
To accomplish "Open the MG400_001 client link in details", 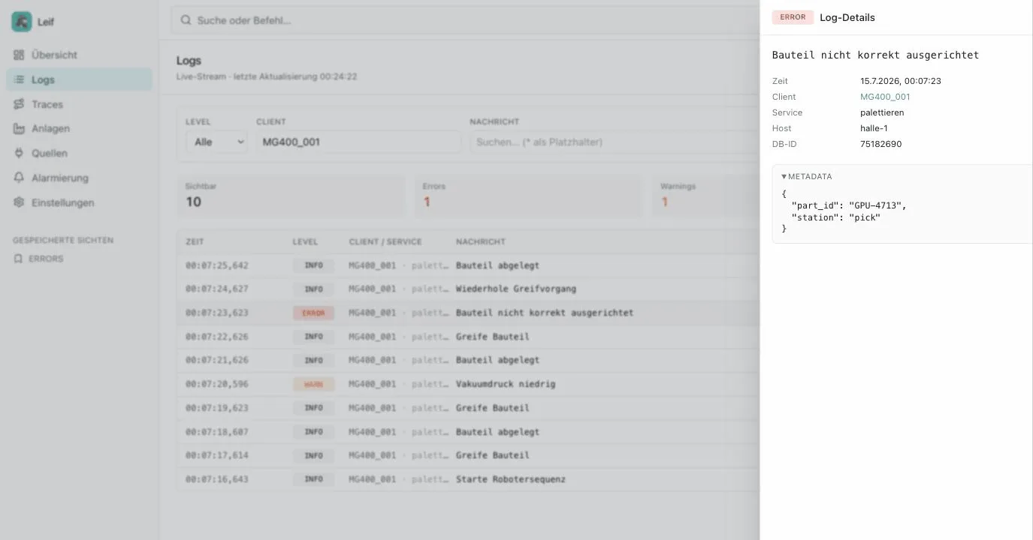I will 885,97.
